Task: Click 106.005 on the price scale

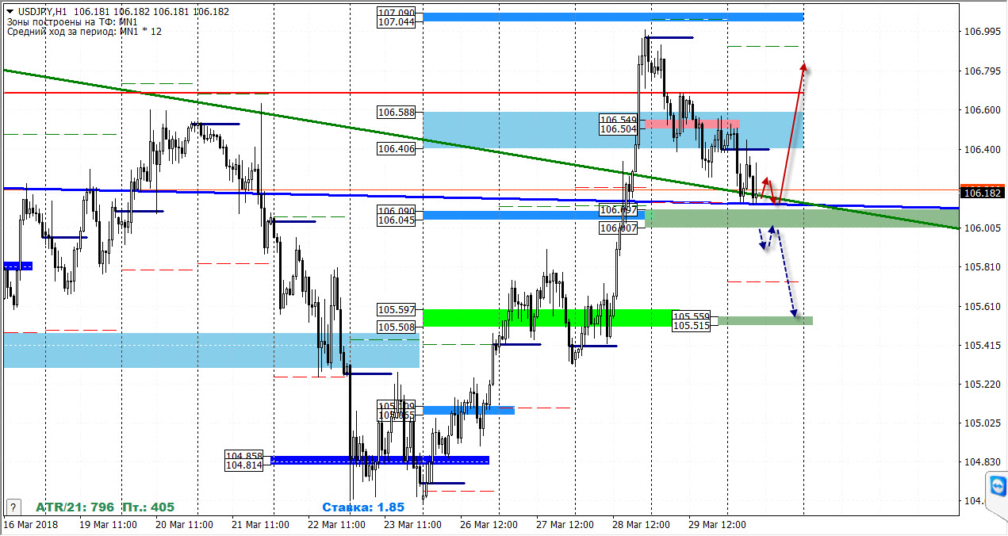Action: [982, 228]
